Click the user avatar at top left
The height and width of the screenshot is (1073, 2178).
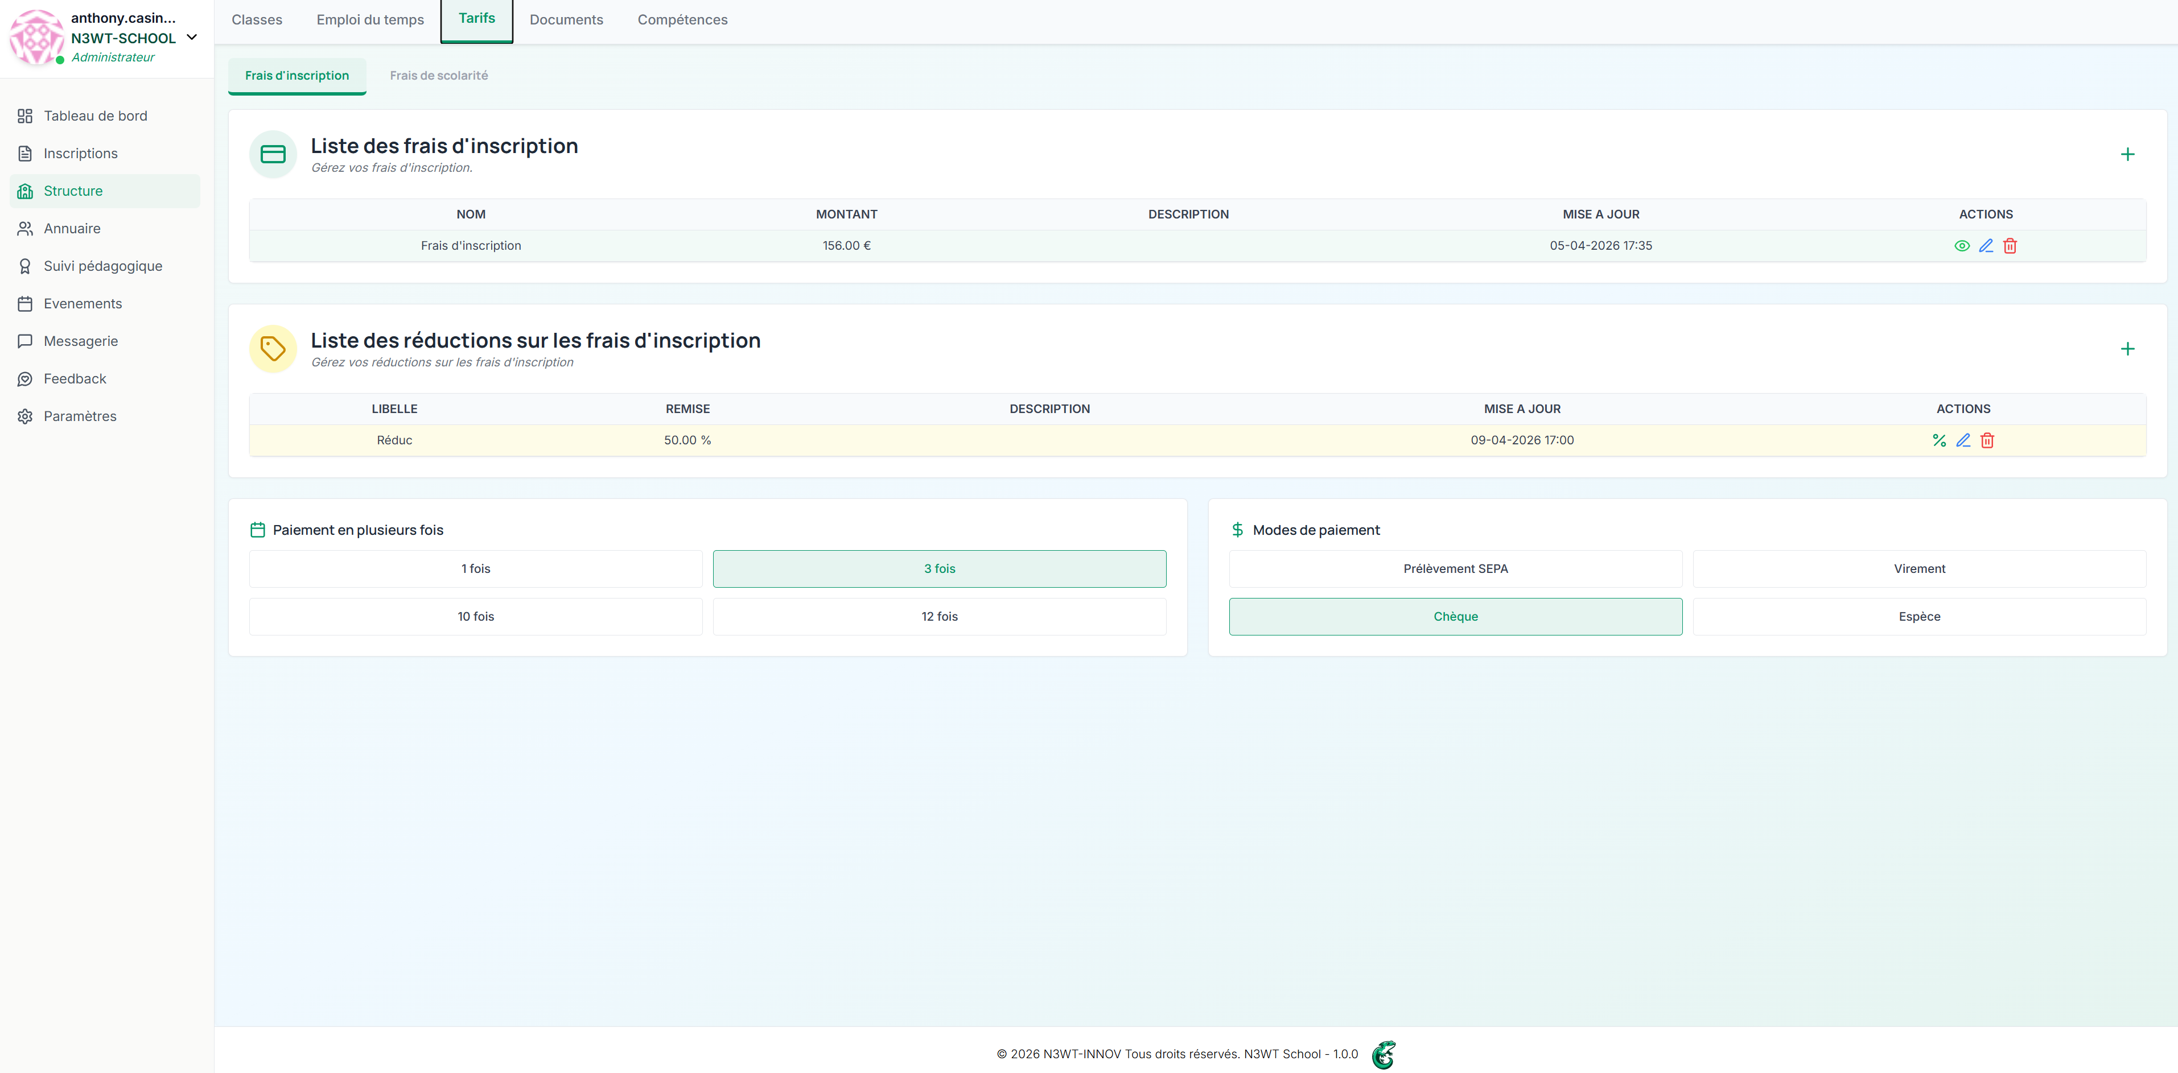(x=36, y=37)
